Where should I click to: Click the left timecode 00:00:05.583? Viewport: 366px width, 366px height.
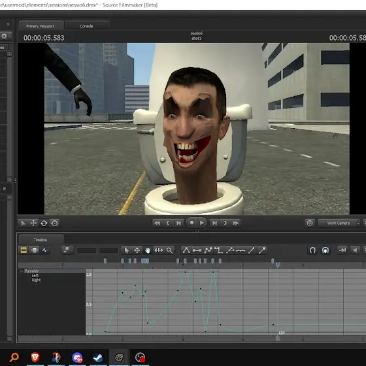[44, 38]
